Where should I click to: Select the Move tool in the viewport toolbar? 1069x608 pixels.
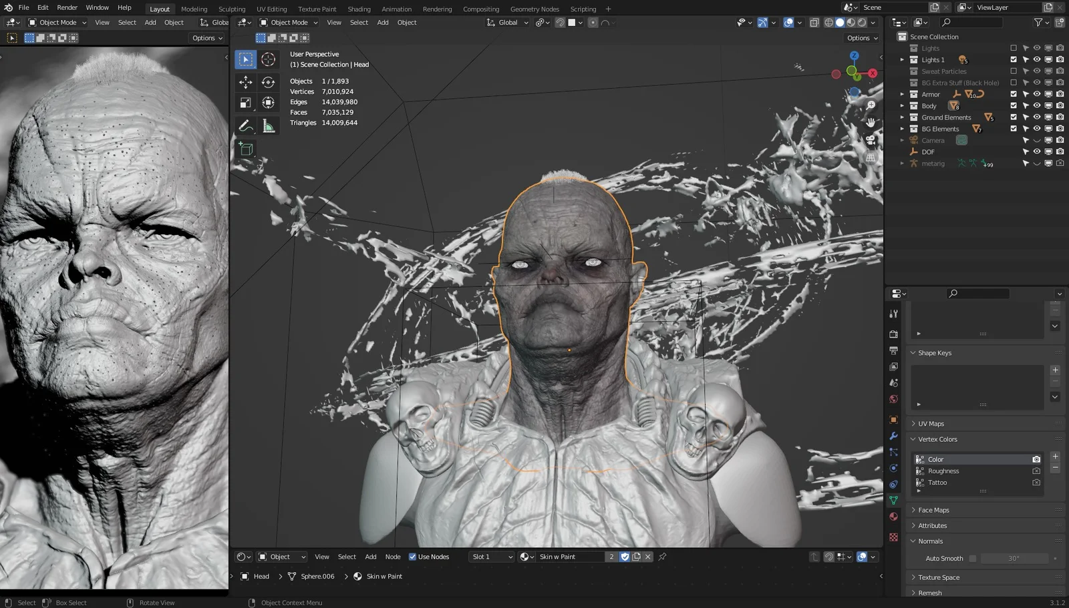[x=246, y=81]
